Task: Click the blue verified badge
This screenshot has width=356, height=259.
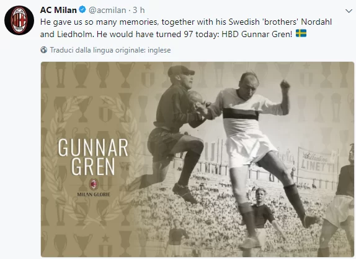Action: coord(82,9)
